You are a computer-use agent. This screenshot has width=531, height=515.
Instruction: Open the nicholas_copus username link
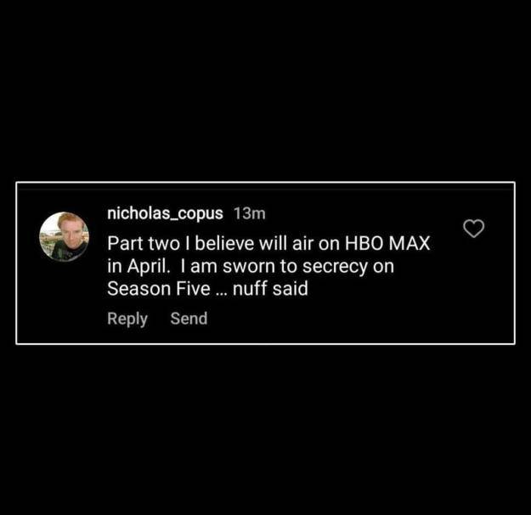pos(165,213)
